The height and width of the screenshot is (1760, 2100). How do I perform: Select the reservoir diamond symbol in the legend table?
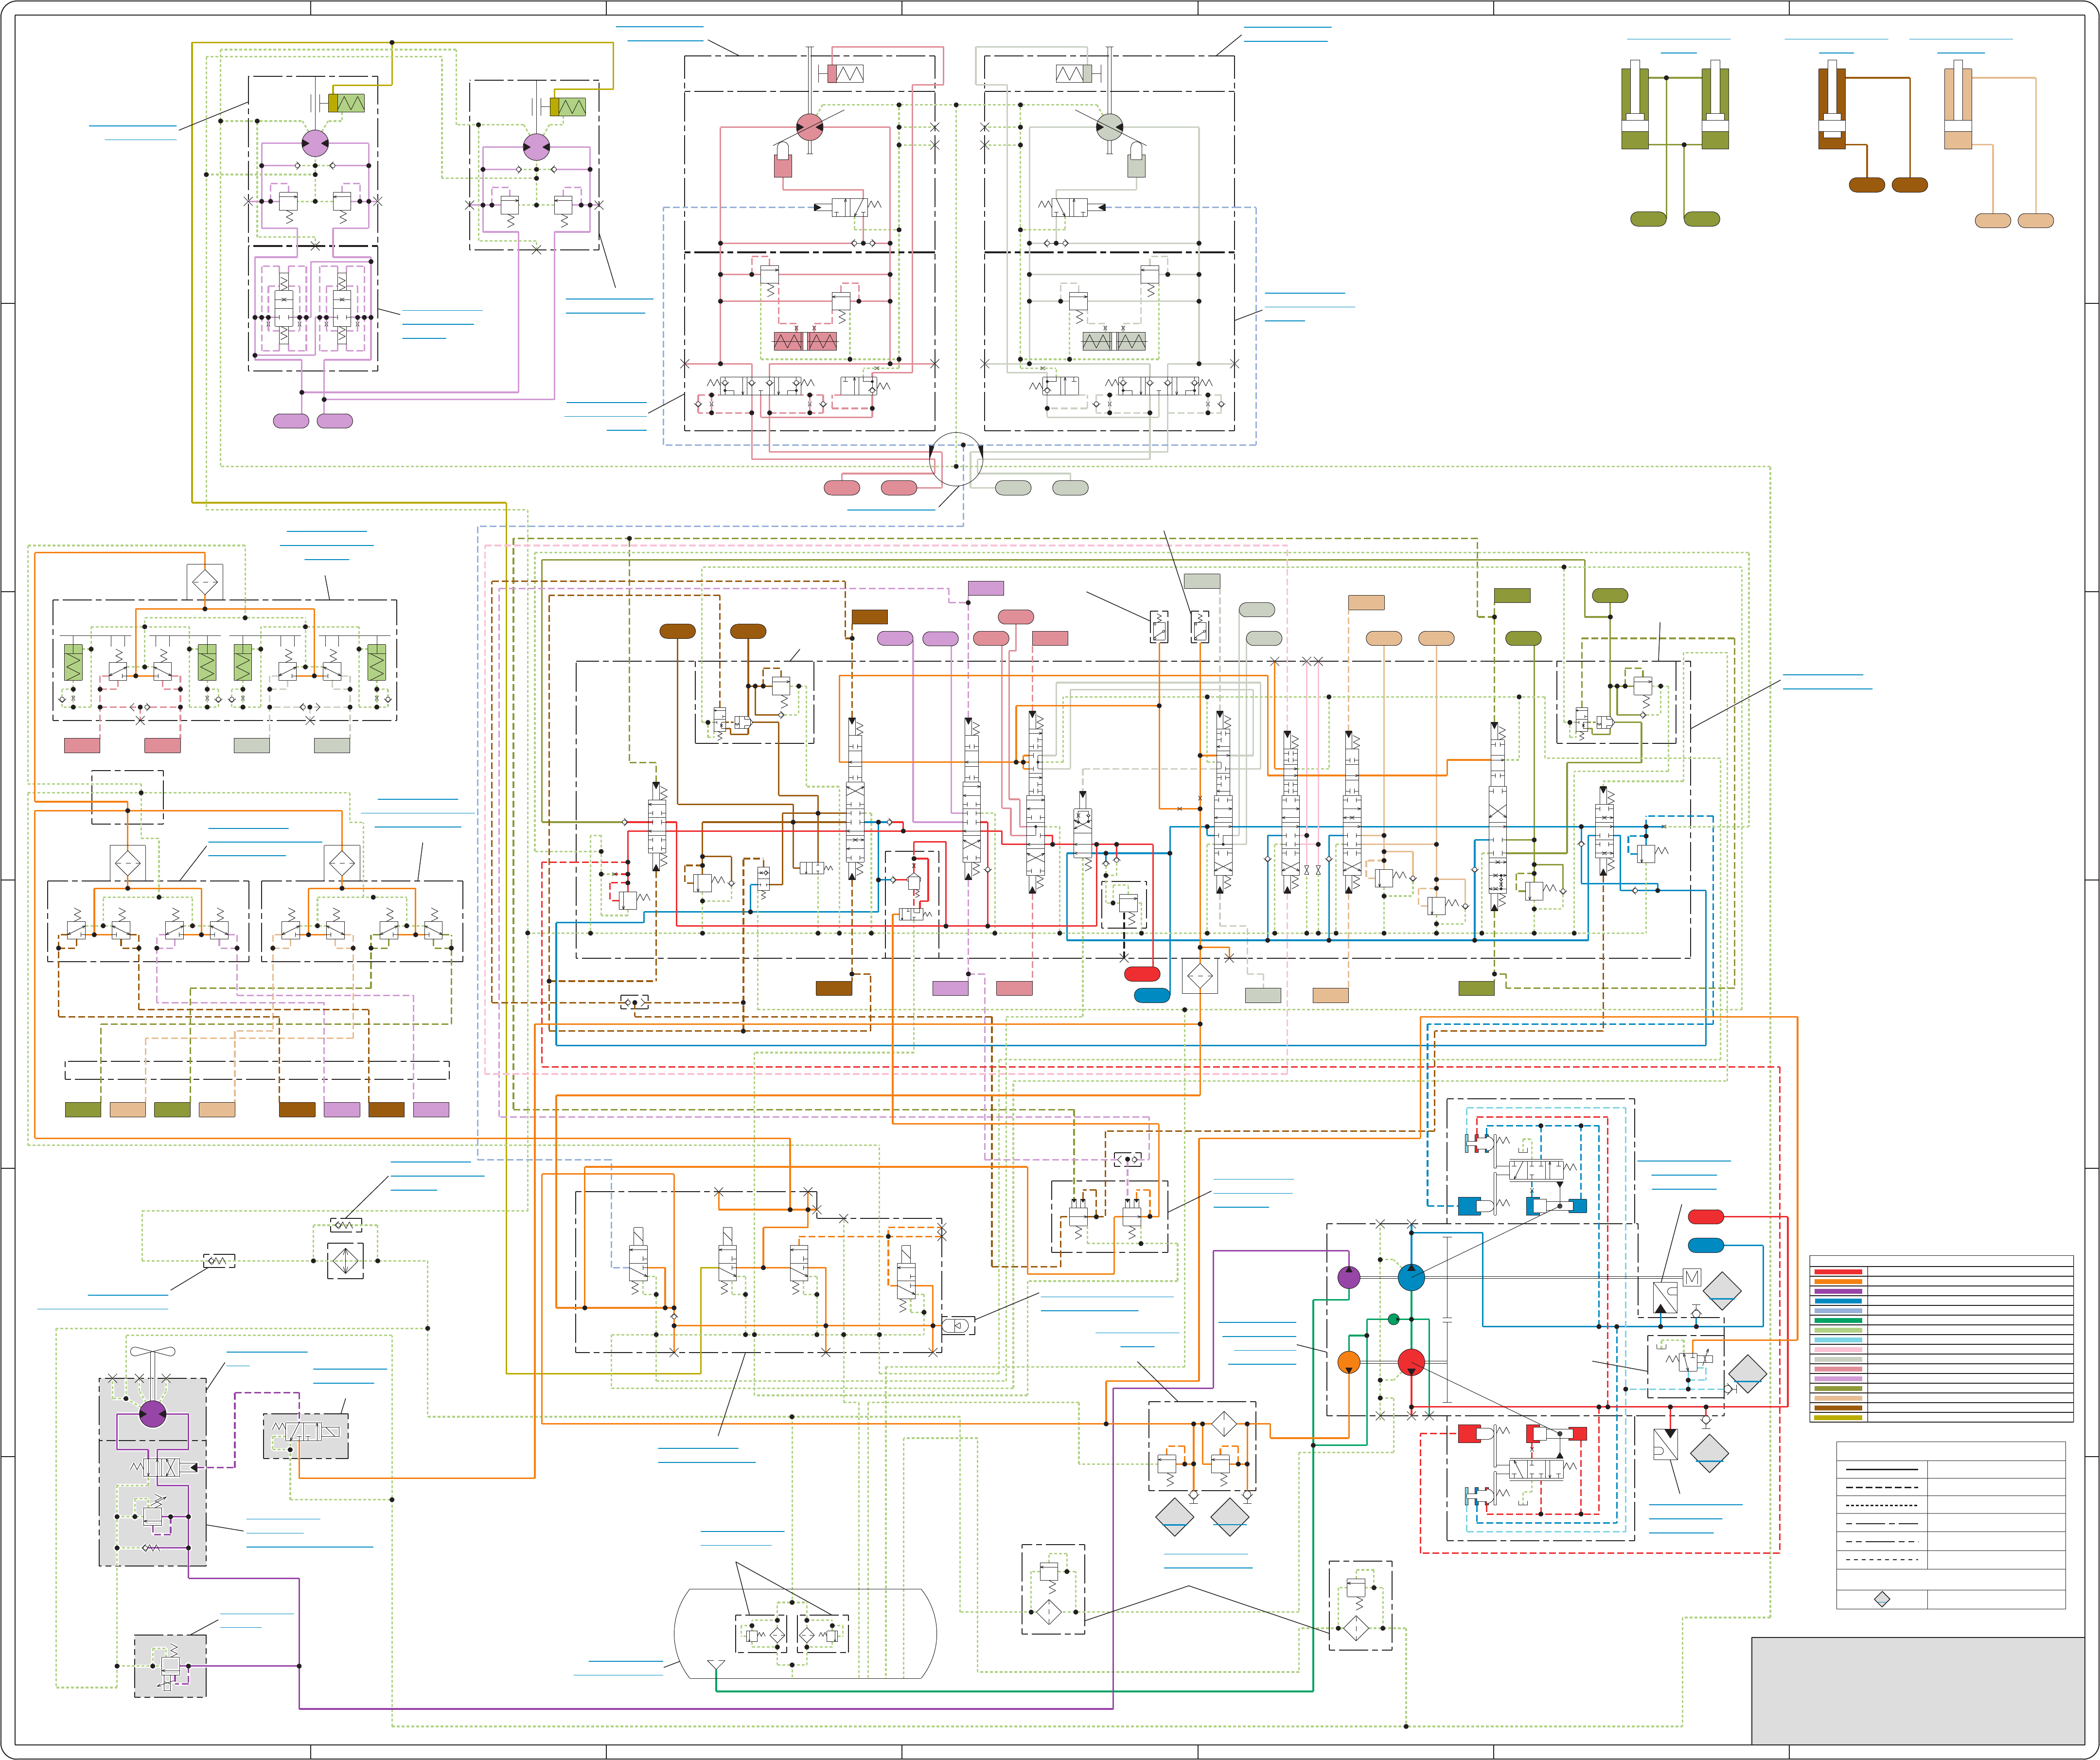pyautogui.click(x=1881, y=1599)
